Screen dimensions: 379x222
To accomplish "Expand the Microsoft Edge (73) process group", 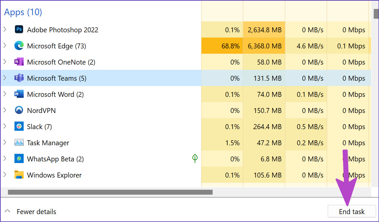I will pos(5,45).
